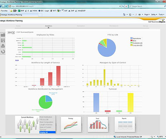This screenshot has height=139, width=166.
Task: Click the IE Read Mail toolbar icon
Action: pos(136,15)
